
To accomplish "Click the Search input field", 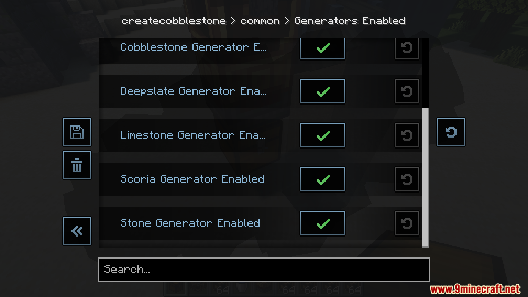I will [264, 269].
